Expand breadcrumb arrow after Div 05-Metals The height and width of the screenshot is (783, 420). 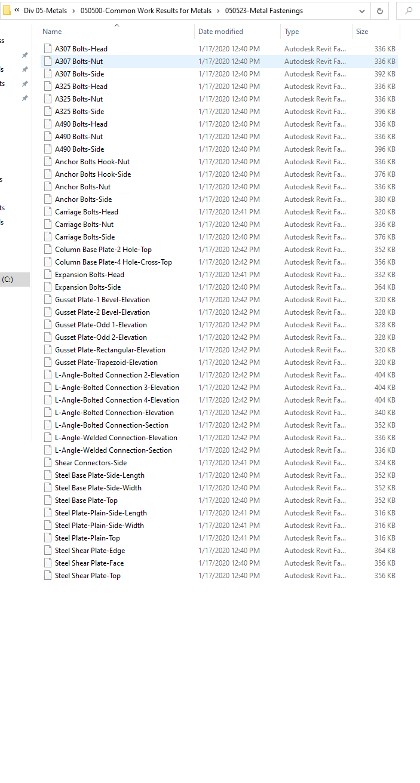[74, 11]
